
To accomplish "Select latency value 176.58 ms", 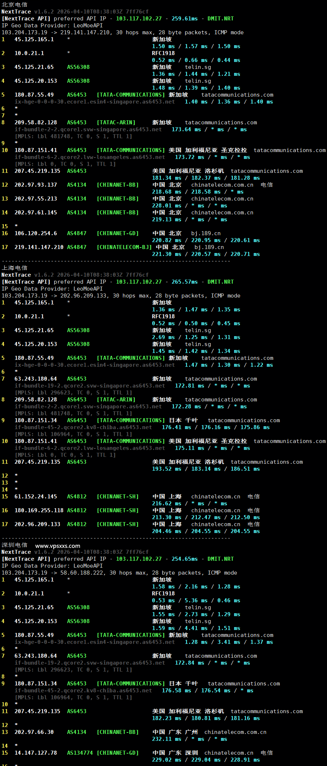I will click(176, 691).
